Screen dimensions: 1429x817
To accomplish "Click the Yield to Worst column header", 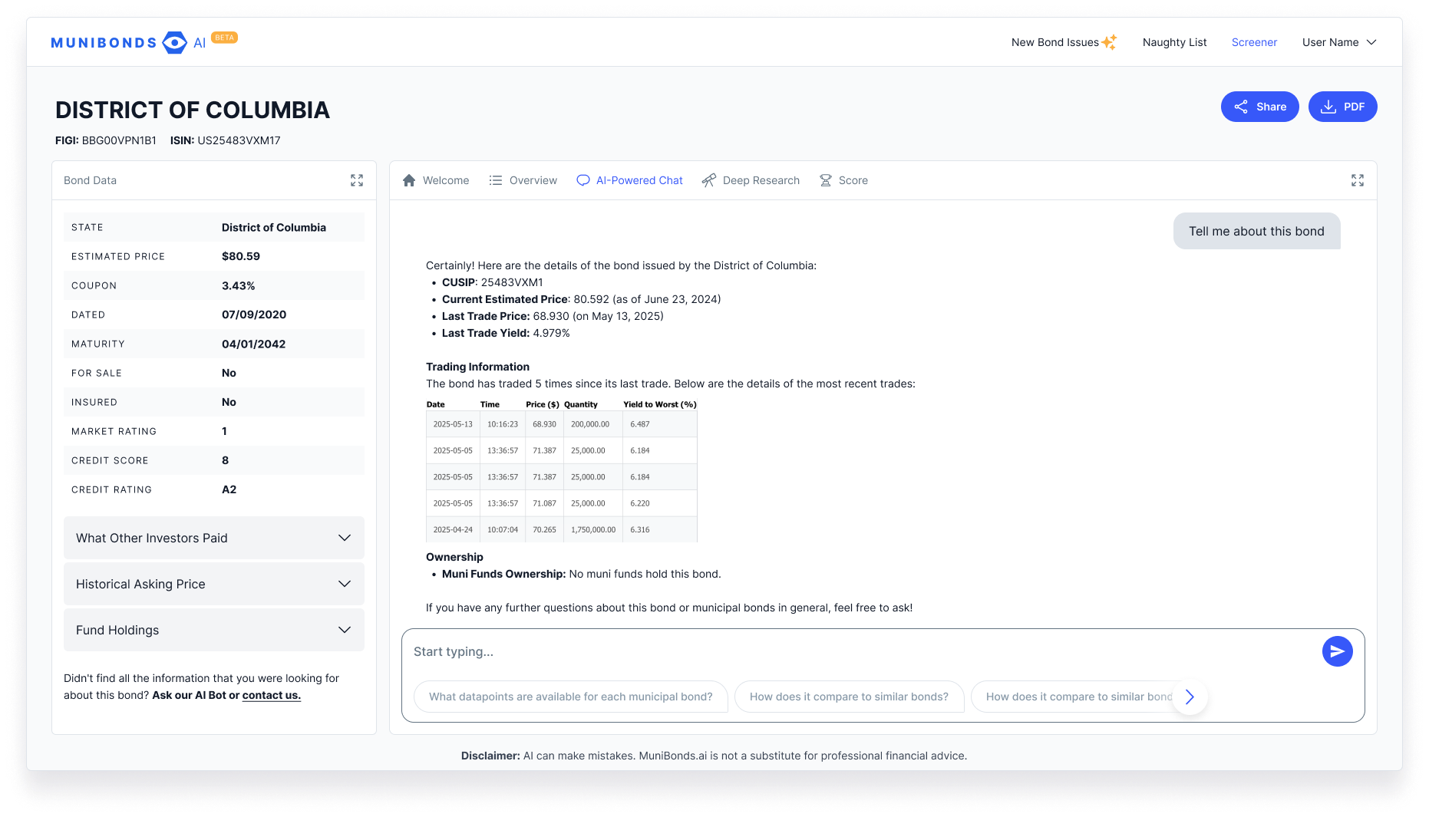I will click(x=660, y=404).
